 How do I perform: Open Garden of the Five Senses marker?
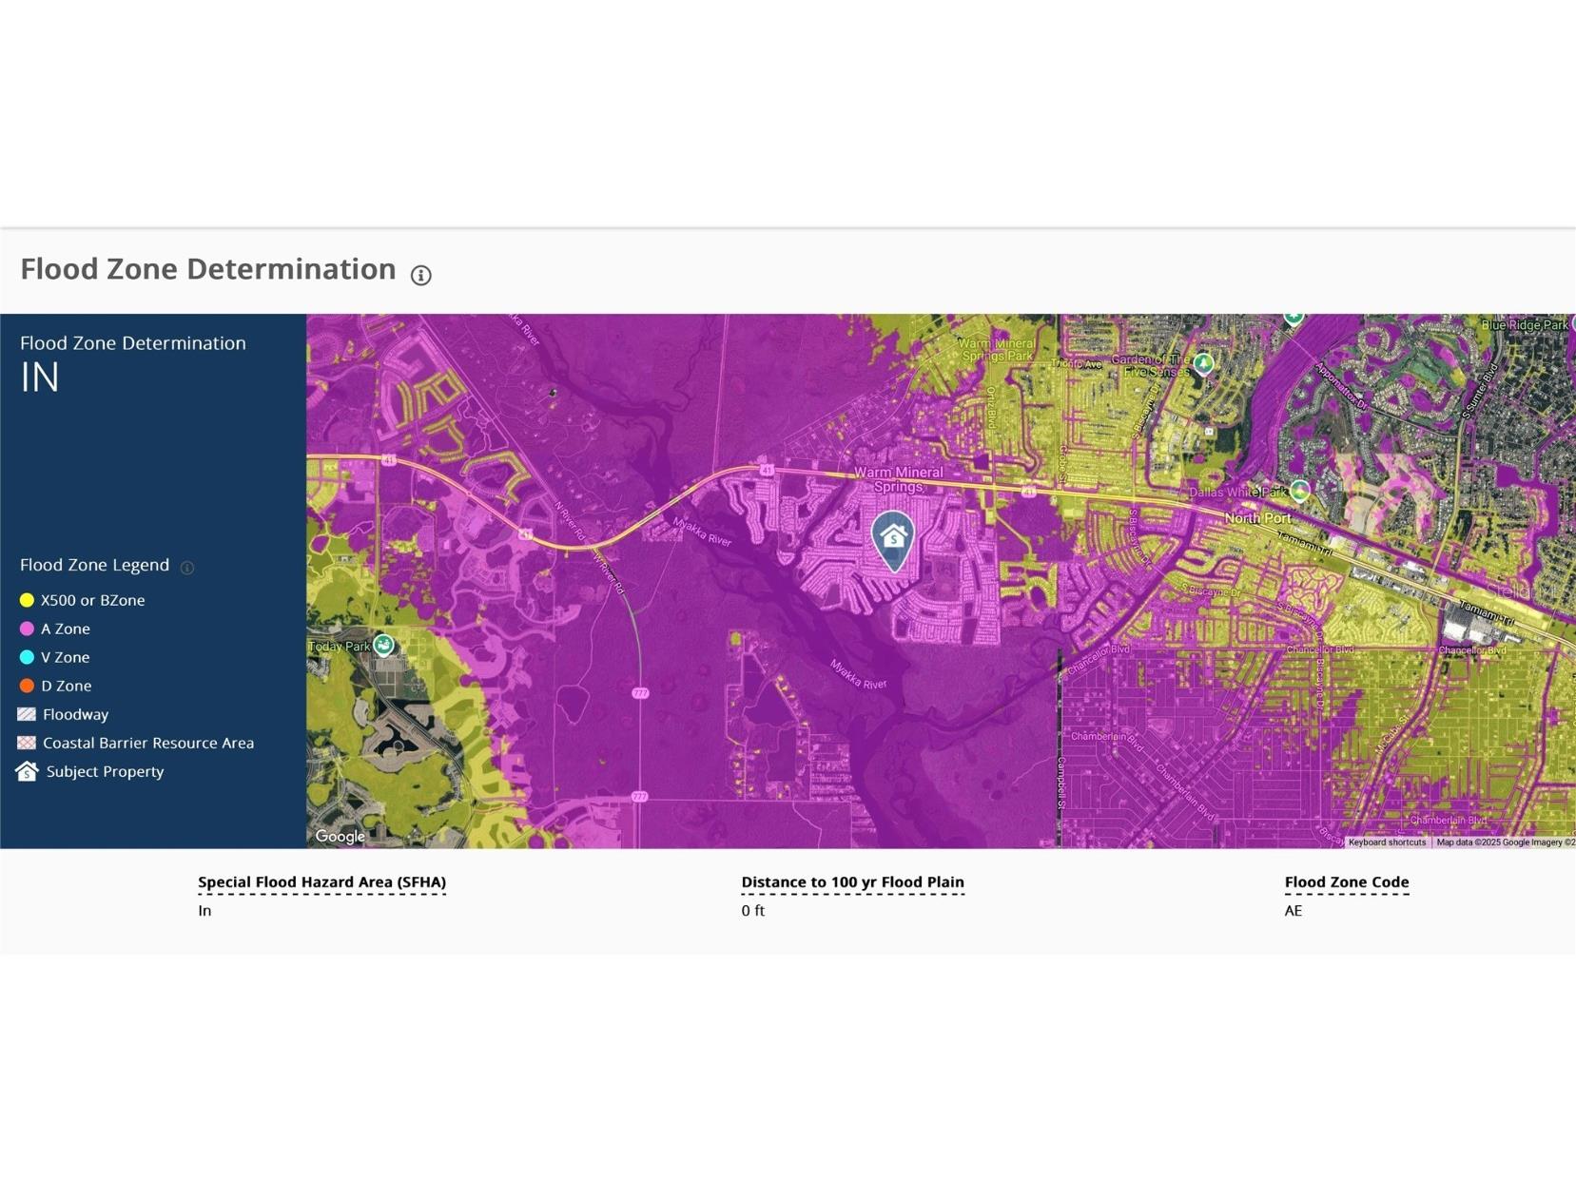1204,363
